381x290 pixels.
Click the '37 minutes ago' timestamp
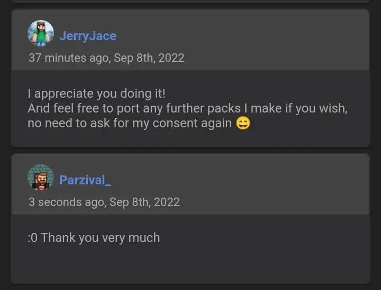tap(67, 58)
